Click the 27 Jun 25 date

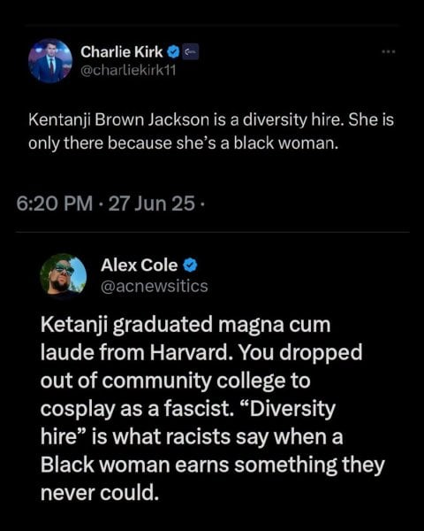(x=152, y=204)
